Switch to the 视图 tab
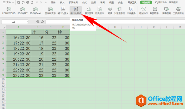 click(111, 2)
